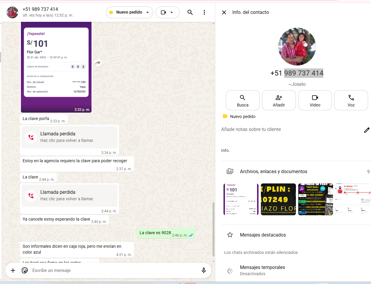The height and width of the screenshot is (284, 371).
Task: Forward the Yape receipt image
Action: (98, 63)
